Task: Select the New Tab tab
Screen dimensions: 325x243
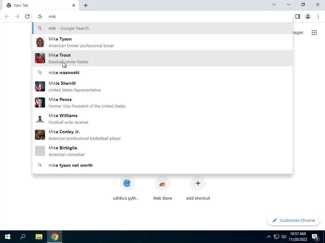Action: (x=40, y=5)
